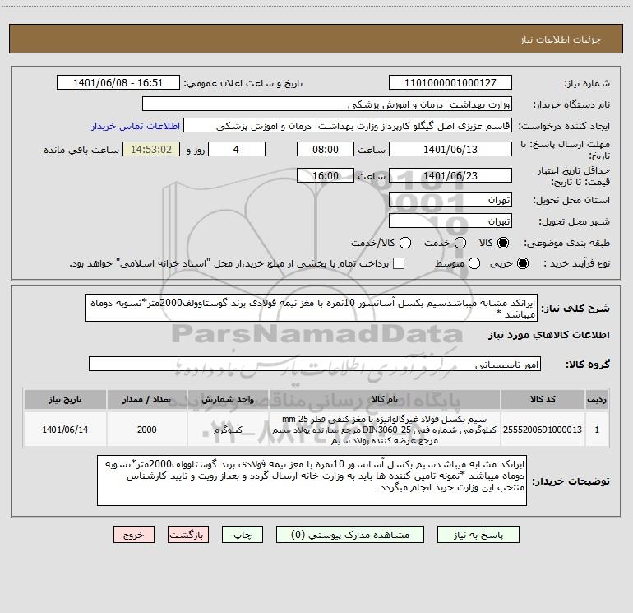Screen dimensions: 633x613
Task: Click the remaining time field 14:53:02
Action: pos(151,149)
